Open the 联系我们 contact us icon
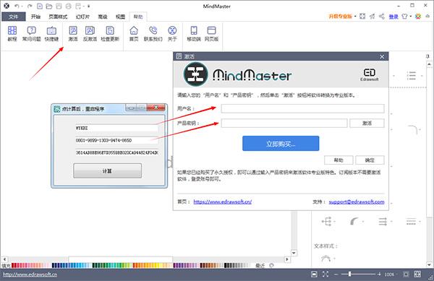This screenshot has width=434, height=281. point(153,33)
